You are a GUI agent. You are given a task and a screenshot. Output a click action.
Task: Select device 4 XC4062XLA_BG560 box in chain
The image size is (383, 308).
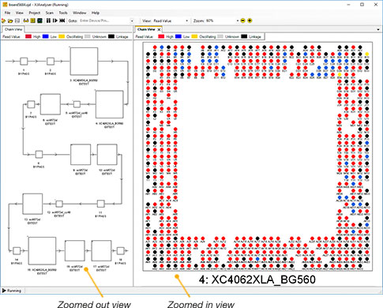(x=110, y=104)
